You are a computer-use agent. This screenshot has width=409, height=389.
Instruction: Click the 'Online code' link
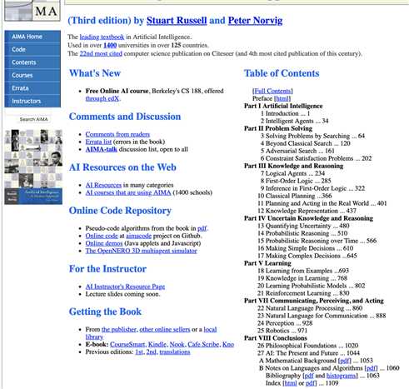coord(102,236)
